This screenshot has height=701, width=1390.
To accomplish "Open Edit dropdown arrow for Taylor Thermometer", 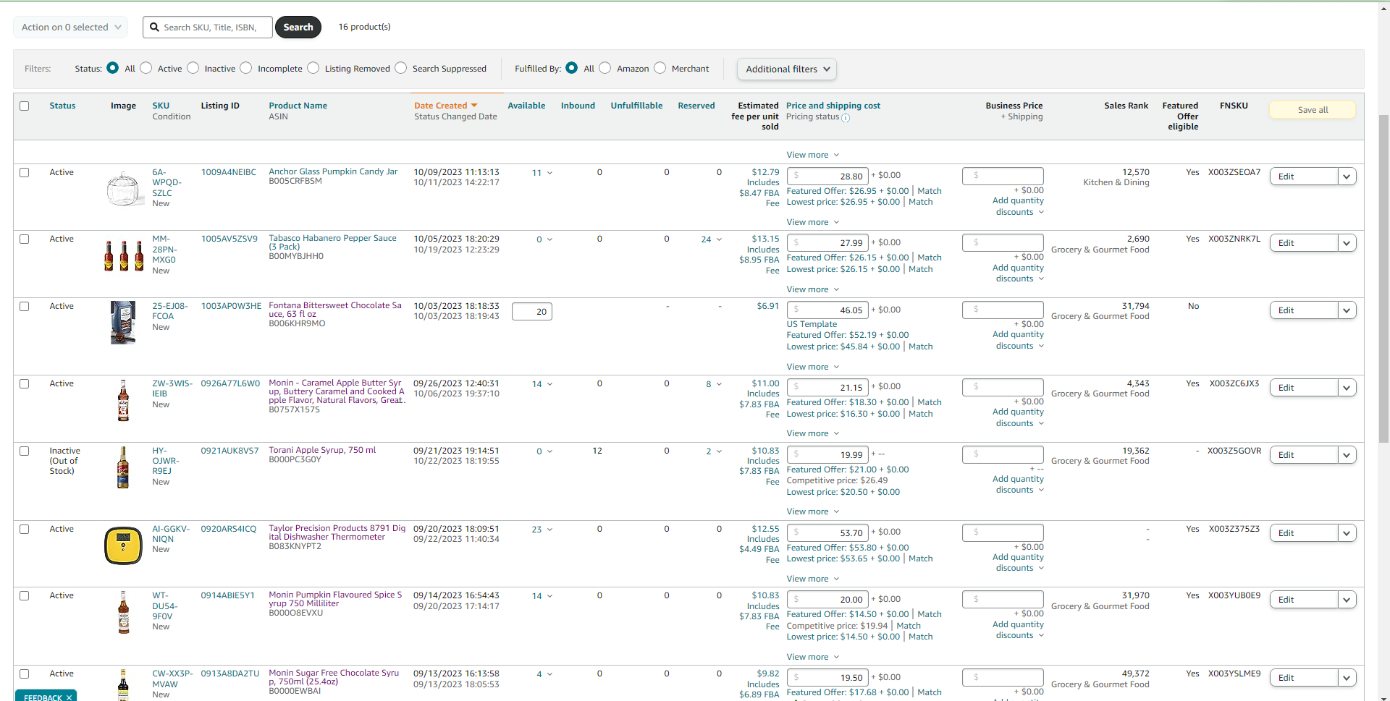I will point(1347,533).
